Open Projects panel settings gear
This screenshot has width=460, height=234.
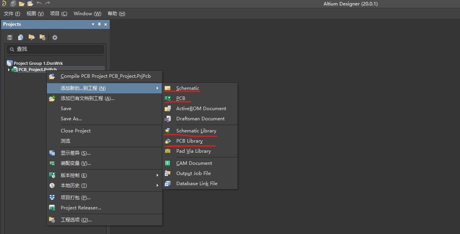pos(55,38)
